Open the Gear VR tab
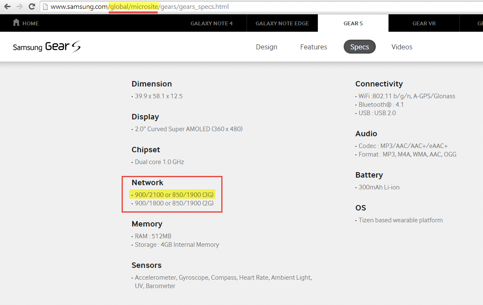This screenshot has height=305, width=483. [x=424, y=23]
